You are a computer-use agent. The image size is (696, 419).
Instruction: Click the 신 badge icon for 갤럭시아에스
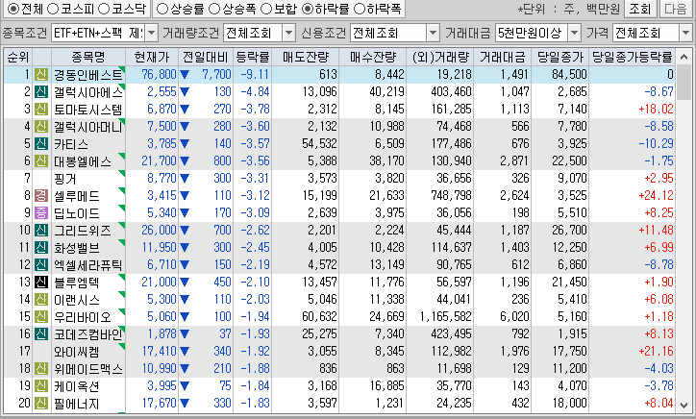[x=41, y=92]
